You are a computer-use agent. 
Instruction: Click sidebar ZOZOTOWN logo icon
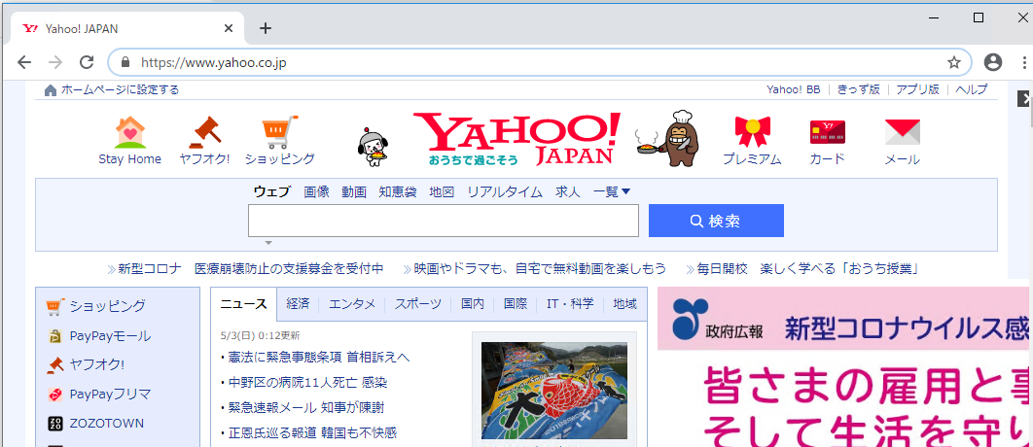[x=55, y=424]
